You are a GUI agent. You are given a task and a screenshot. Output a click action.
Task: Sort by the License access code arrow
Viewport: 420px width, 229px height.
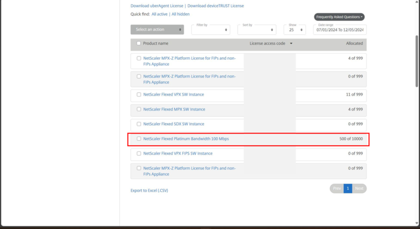click(x=291, y=43)
